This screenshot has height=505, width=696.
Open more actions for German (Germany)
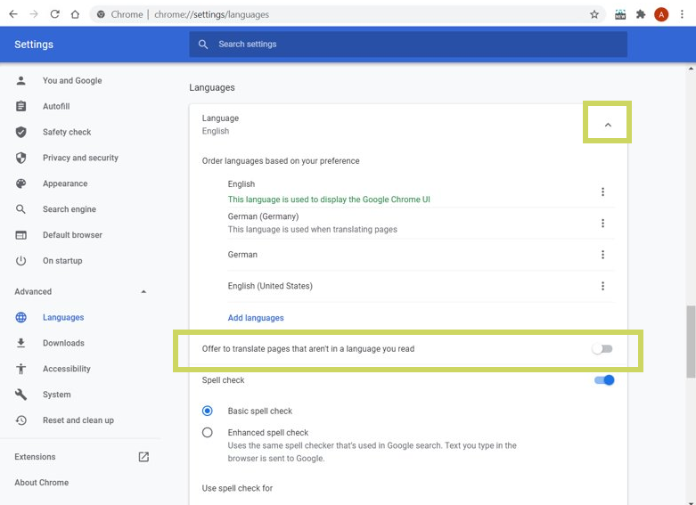click(x=602, y=224)
